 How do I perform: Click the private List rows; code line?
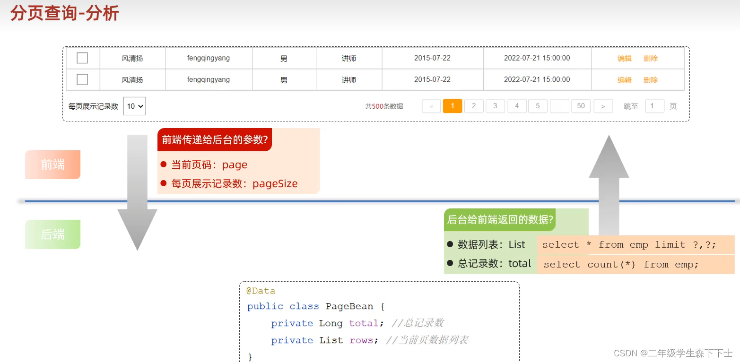[x=369, y=340]
